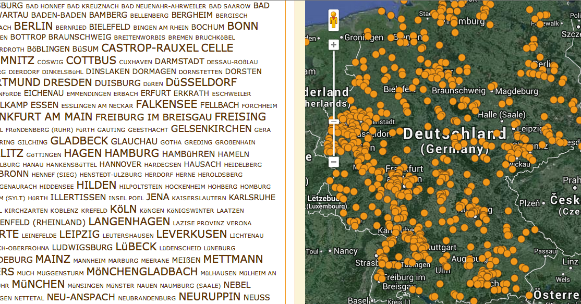Click the DÜSSELDORF tag
Viewport: 581px width, 304px height.
(x=201, y=82)
